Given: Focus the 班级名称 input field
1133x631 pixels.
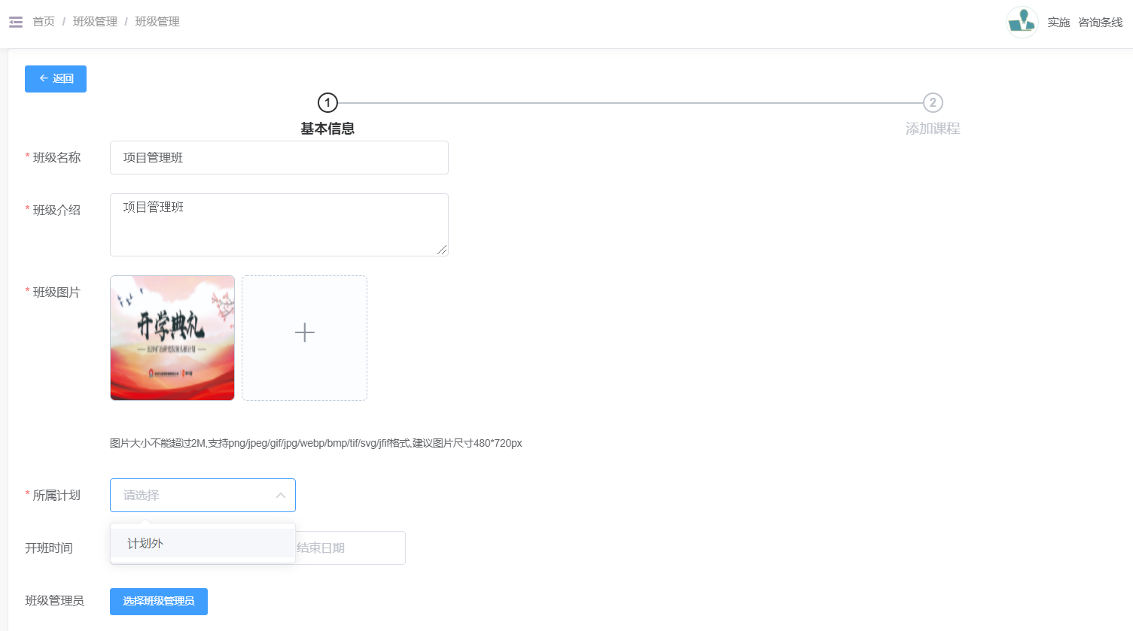Looking at the screenshot, I should [279, 158].
